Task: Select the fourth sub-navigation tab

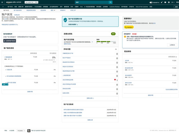Action: coord(43,10)
